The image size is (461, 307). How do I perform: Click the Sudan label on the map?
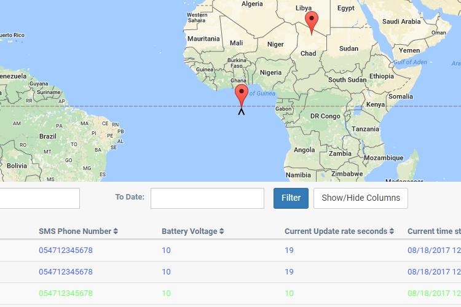[x=349, y=49]
